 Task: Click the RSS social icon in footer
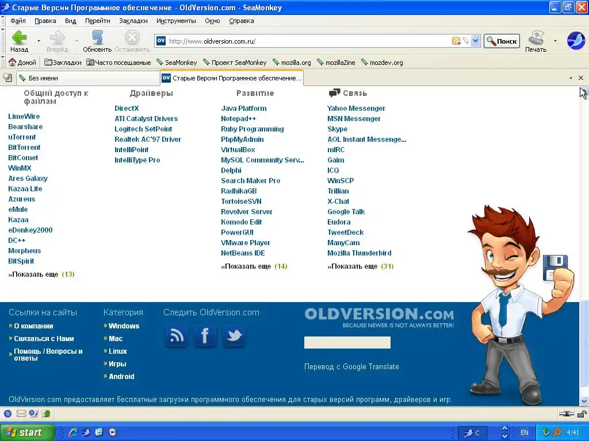click(177, 335)
